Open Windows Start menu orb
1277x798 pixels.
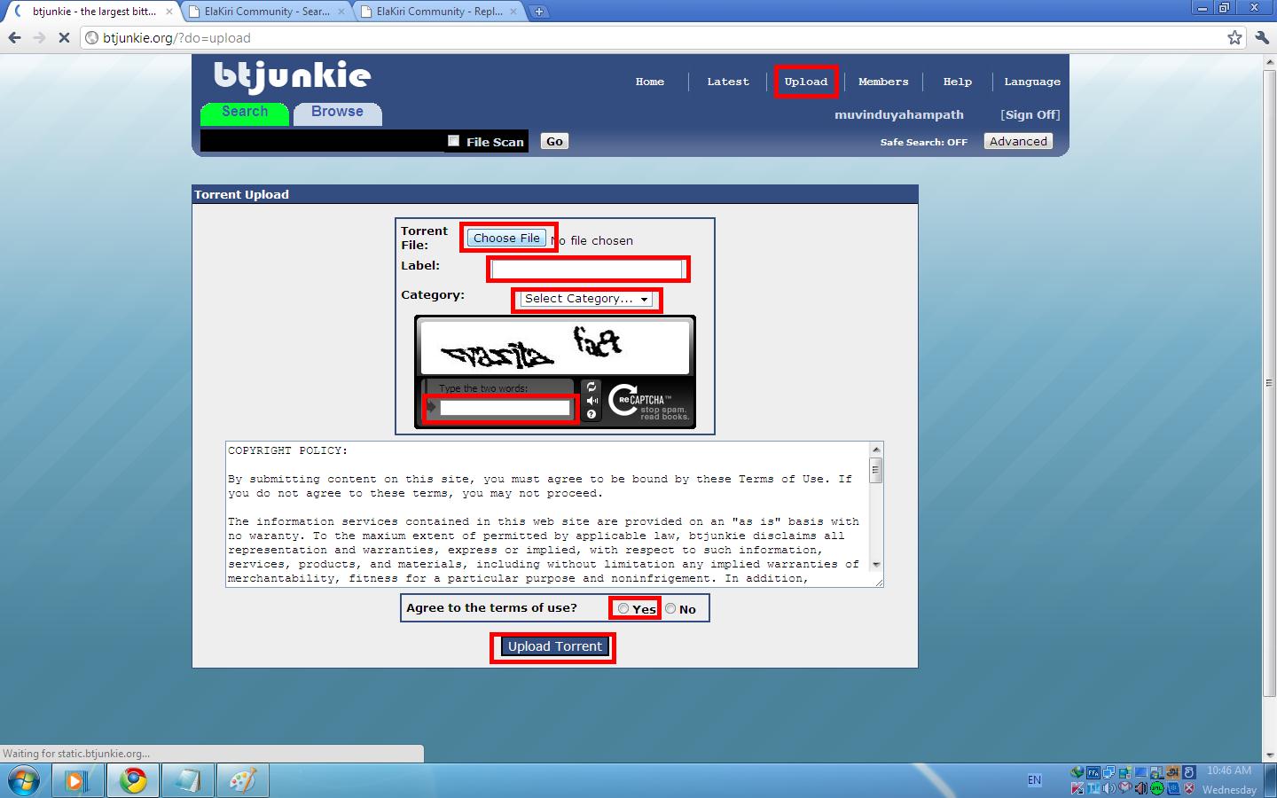tap(24, 780)
